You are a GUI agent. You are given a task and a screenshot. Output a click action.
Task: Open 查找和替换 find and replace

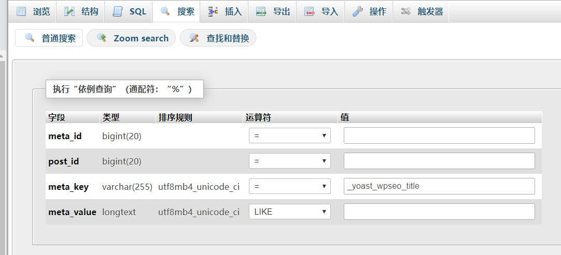pos(218,38)
